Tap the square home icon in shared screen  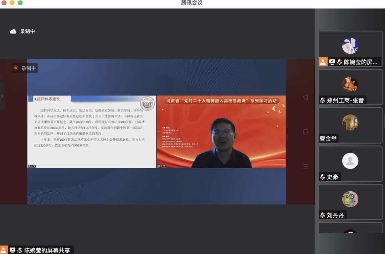click(x=306, y=132)
